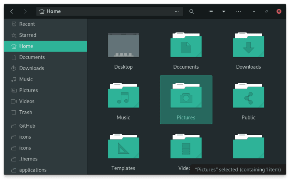Viewport: 290px width, 181px height.
Task: Select the Videos folder with film icon
Action: tap(186, 146)
